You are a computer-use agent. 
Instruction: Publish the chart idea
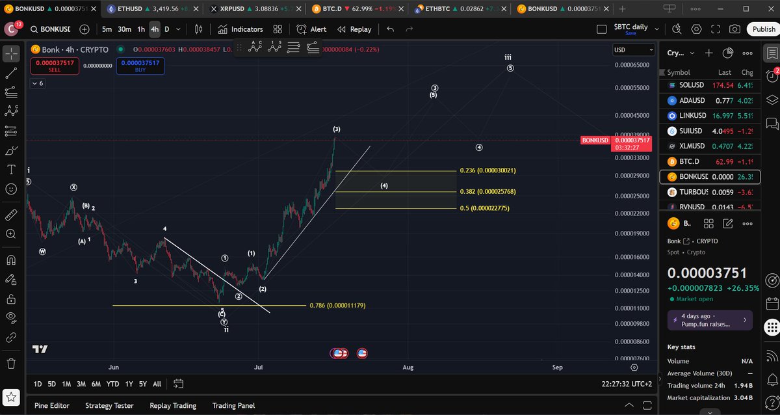(x=764, y=29)
